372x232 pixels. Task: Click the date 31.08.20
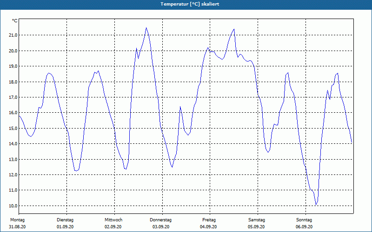[x=17, y=227]
